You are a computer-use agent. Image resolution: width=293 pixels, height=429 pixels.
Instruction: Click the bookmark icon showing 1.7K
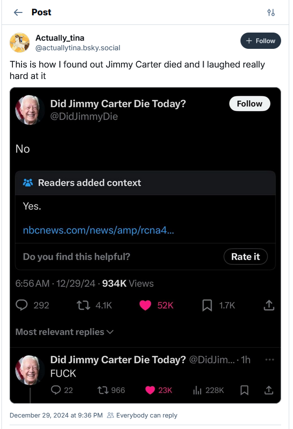point(207,305)
